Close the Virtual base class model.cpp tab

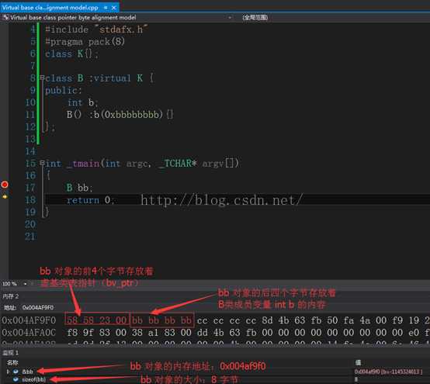[114, 9]
